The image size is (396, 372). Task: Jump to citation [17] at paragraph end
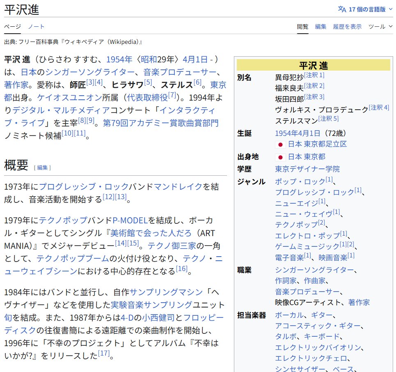104,353
